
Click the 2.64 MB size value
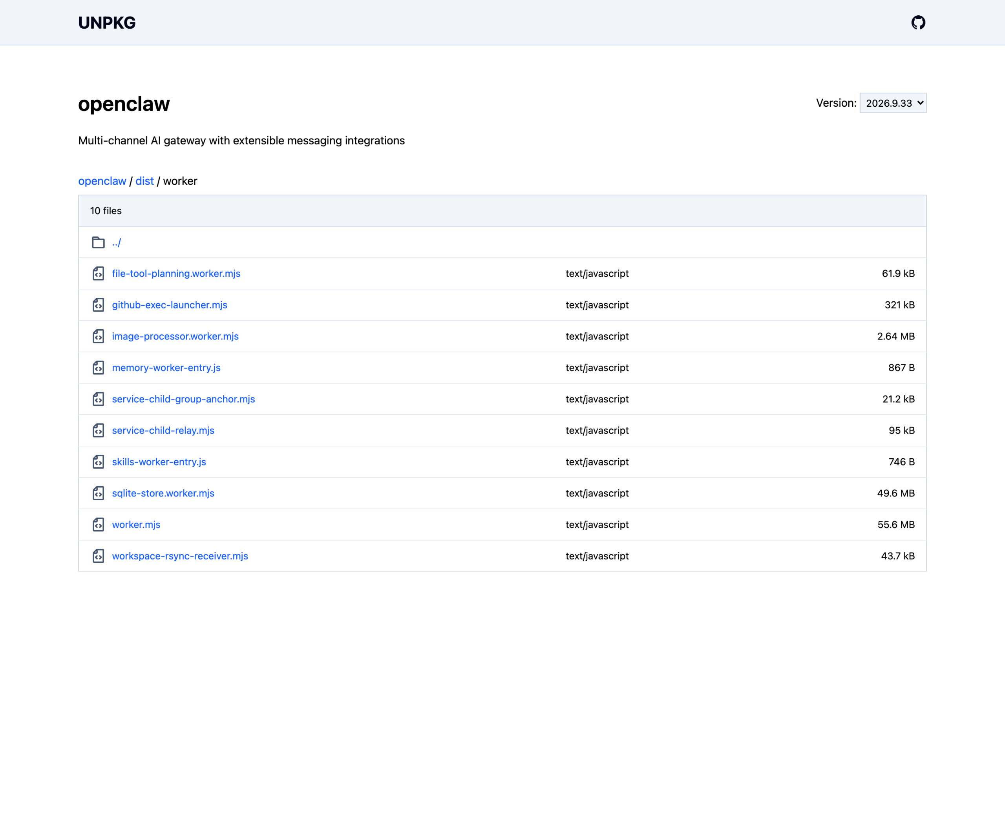[x=896, y=336]
